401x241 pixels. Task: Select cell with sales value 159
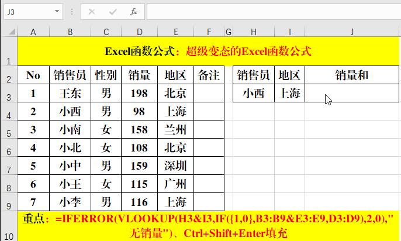point(139,166)
